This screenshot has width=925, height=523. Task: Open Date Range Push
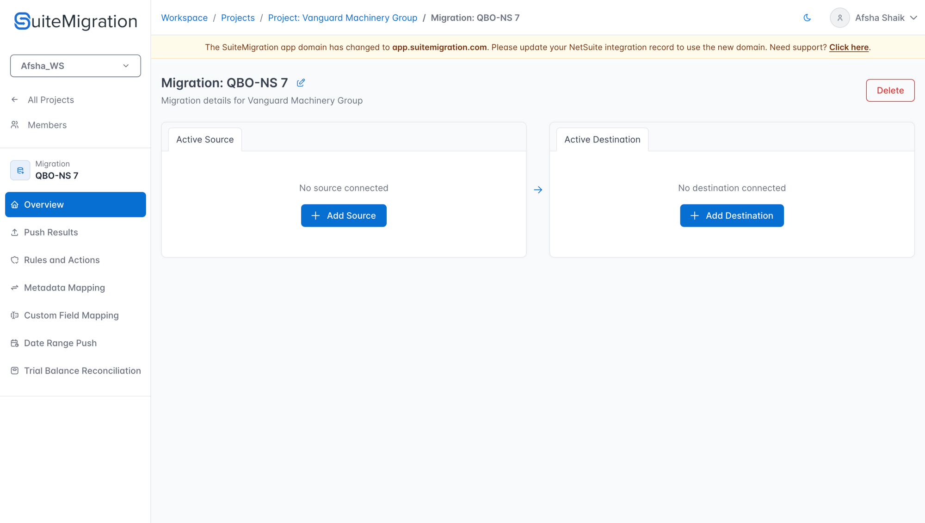pos(60,343)
